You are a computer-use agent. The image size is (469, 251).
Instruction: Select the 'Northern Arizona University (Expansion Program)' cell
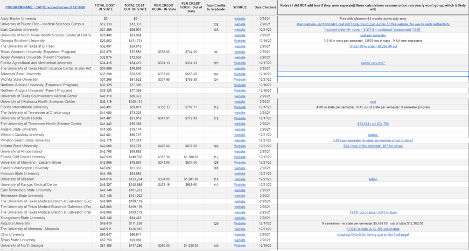pos(45,85)
